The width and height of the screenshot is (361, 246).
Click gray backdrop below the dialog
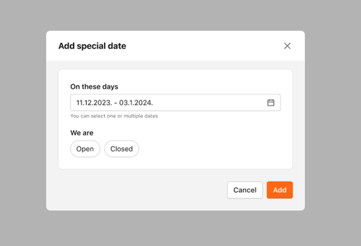click(x=176, y=228)
